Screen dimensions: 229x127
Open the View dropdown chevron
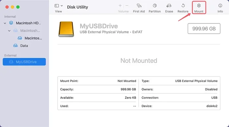click(x=62, y=6)
